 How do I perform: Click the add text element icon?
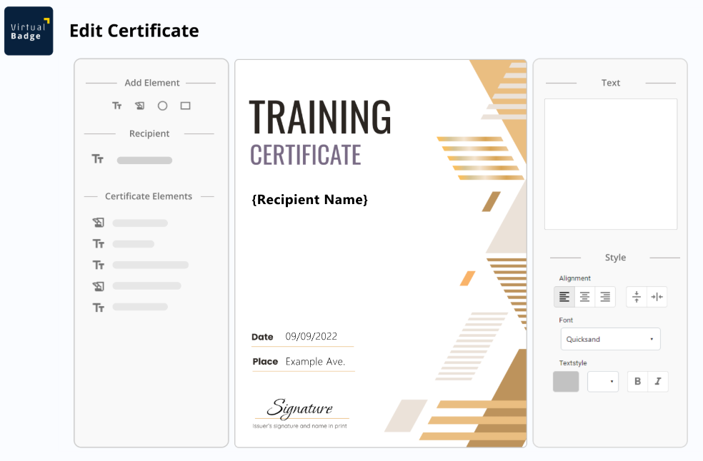coord(116,106)
